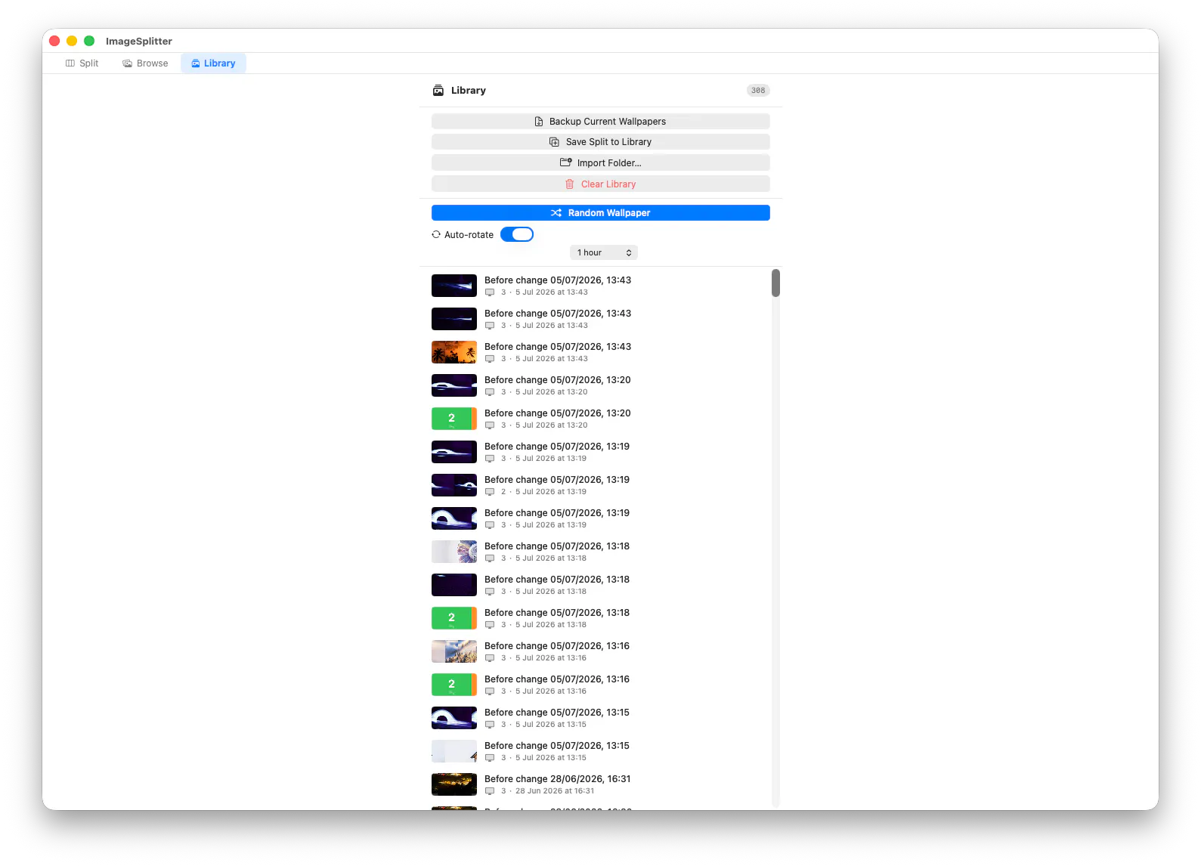Click display icon under 28/06/2026, 16:31 entry
Image resolution: width=1201 pixels, height=866 pixels.
pos(490,791)
